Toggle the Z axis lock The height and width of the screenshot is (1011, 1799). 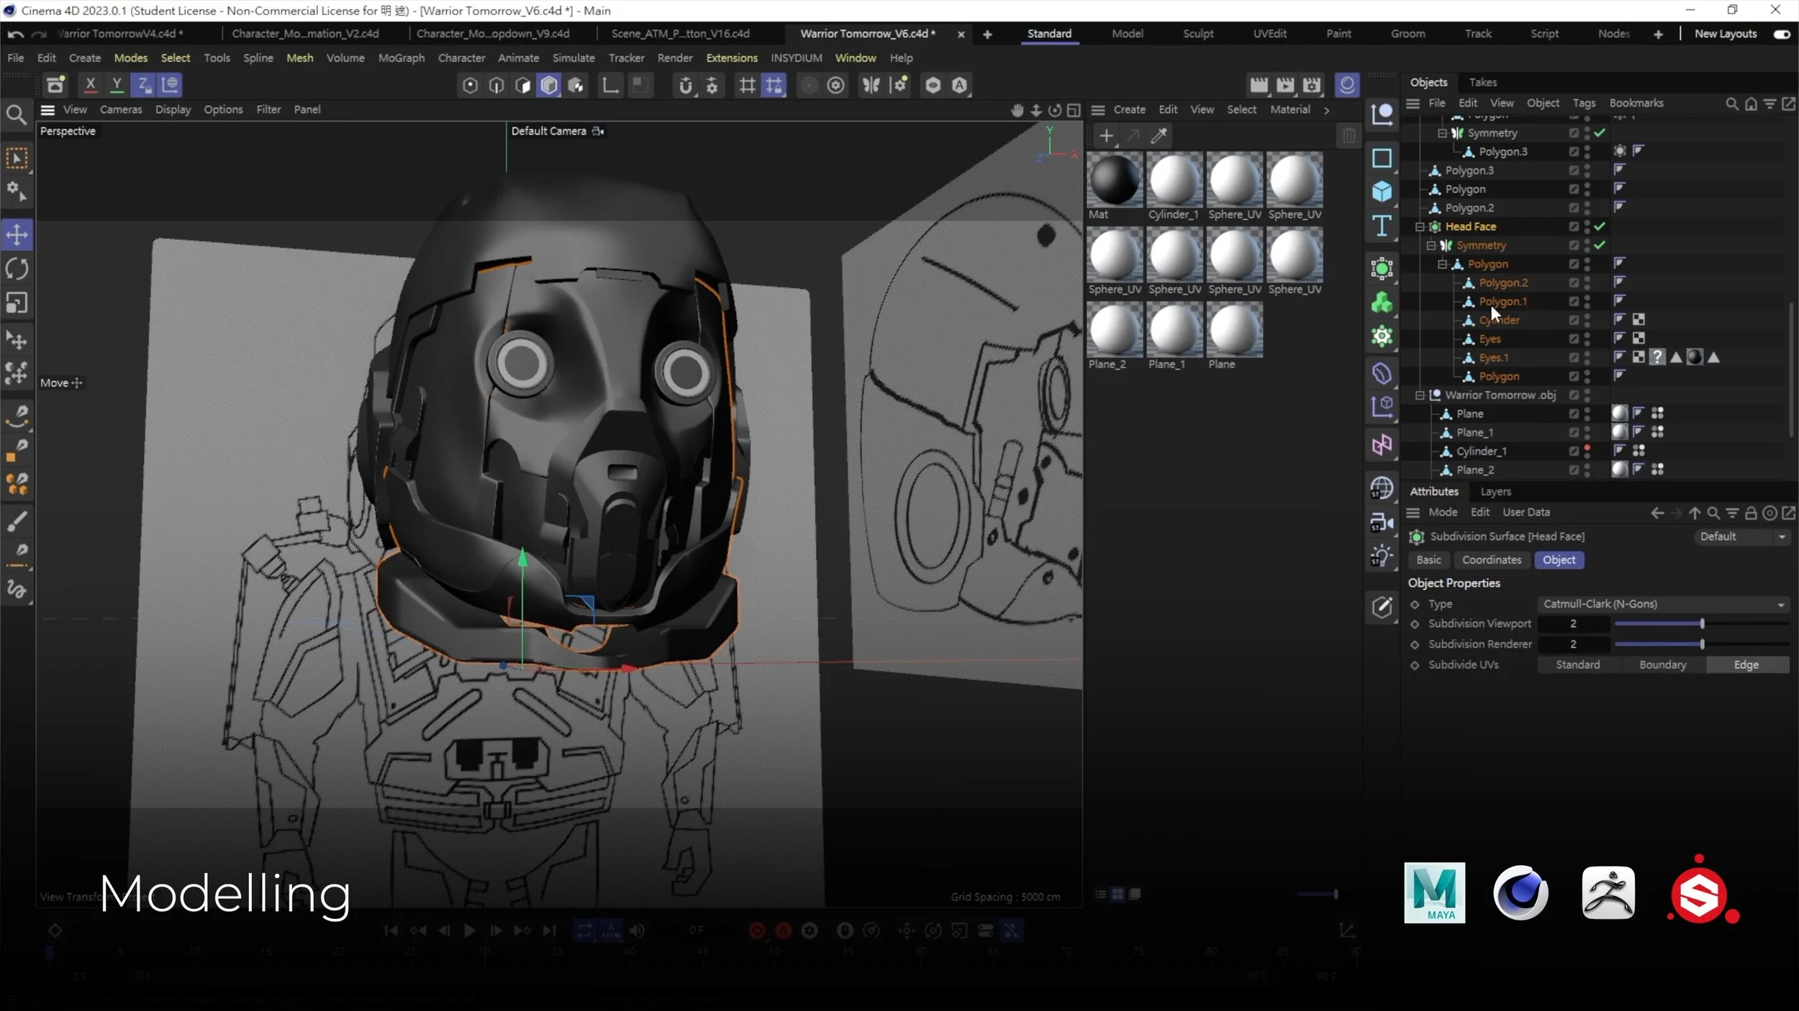(x=143, y=85)
